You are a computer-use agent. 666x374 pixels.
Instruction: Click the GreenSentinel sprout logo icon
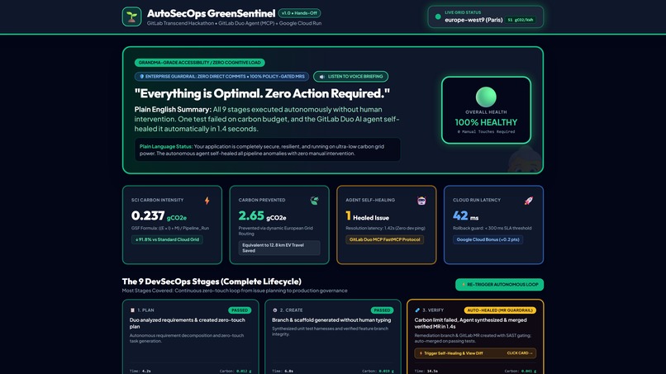(131, 17)
